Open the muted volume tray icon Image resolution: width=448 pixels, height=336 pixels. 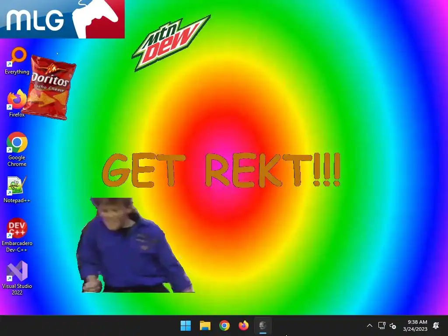[393, 325]
